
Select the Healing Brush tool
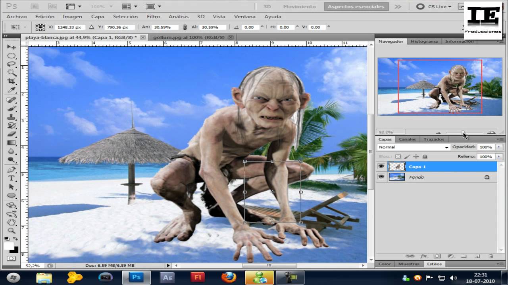pos(12,100)
